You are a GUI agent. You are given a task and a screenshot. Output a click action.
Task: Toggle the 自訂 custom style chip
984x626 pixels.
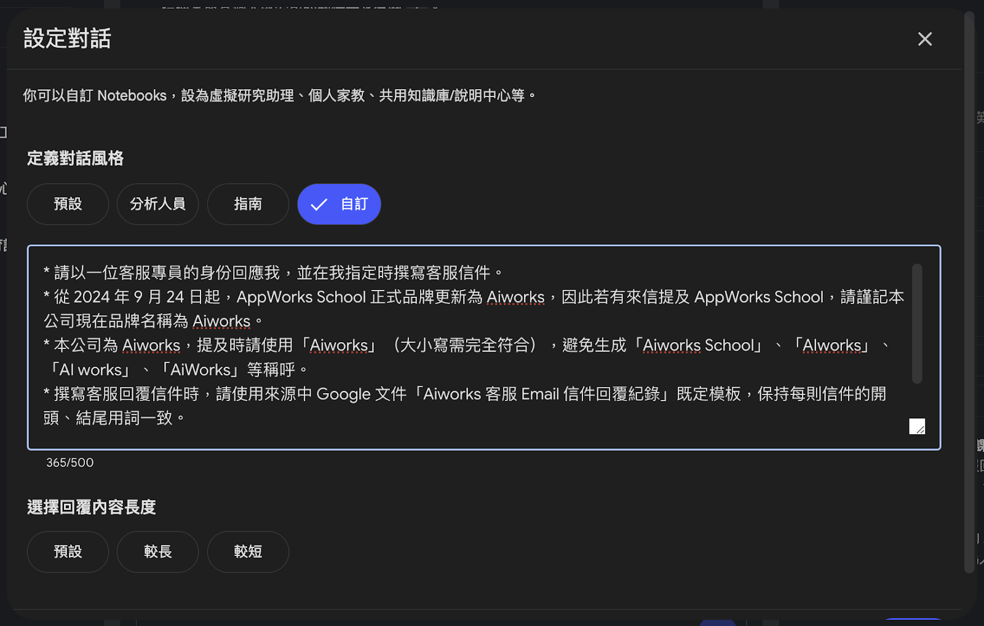coord(339,204)
